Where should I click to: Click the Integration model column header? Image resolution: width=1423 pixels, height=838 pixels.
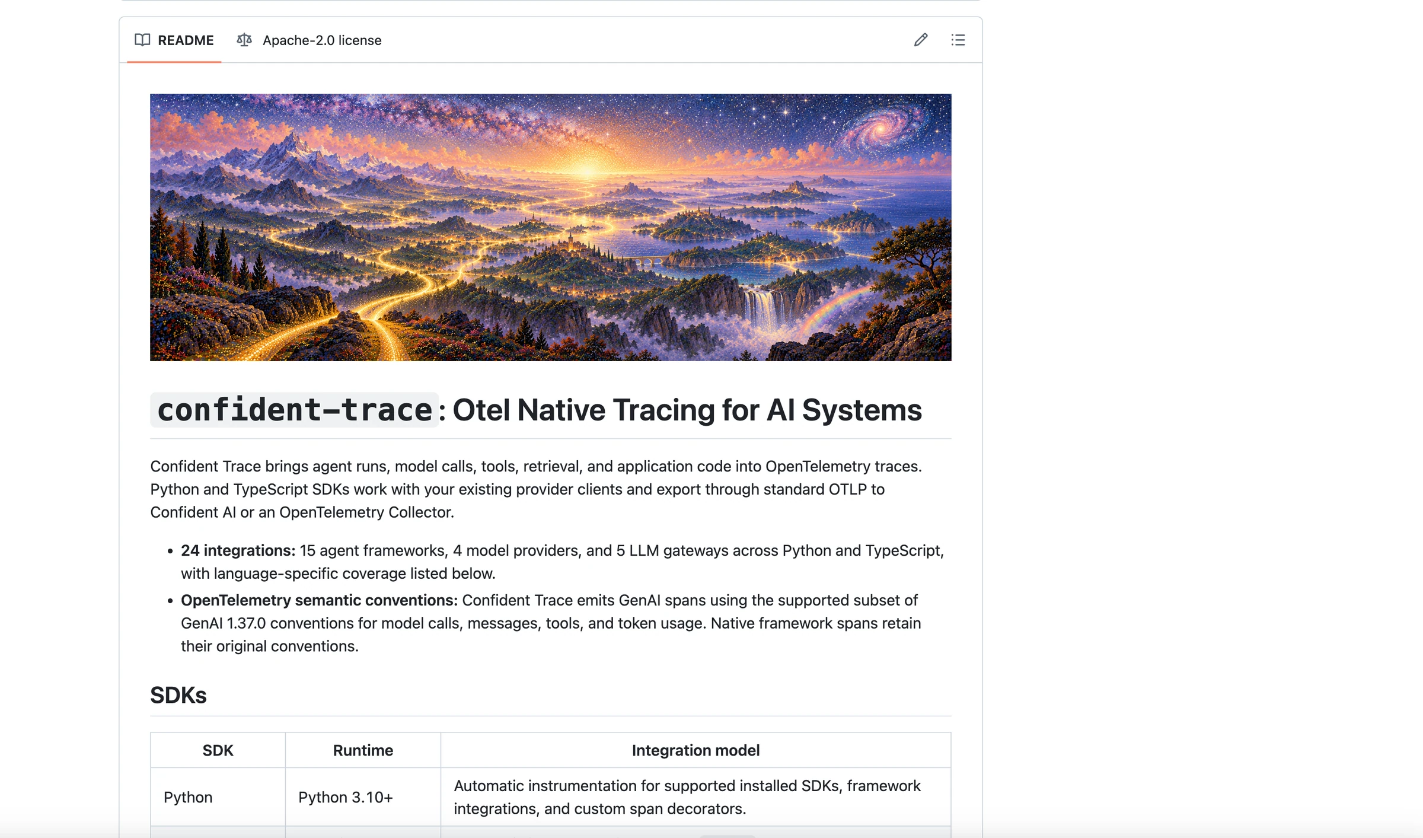695,750
